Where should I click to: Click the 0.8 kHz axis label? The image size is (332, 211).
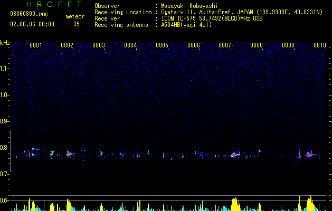(x=5, y=148)
